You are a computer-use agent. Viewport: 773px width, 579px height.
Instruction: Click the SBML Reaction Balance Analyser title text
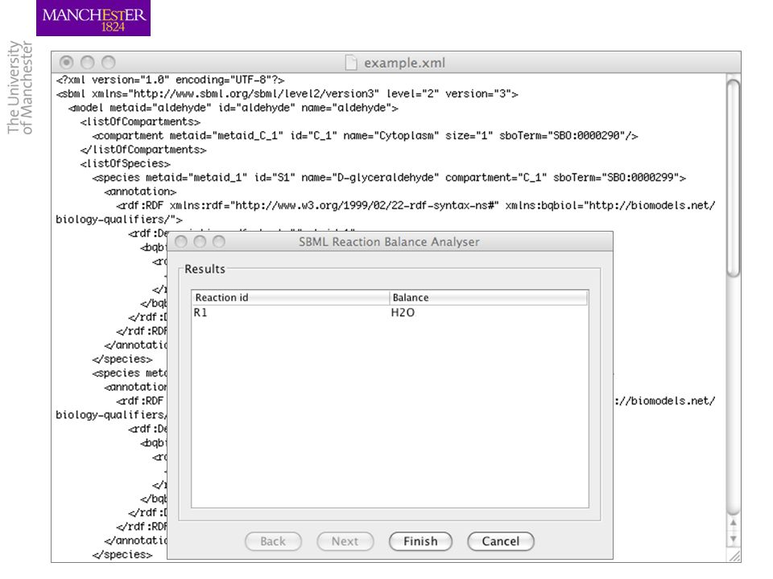click(x=389, y=242)
